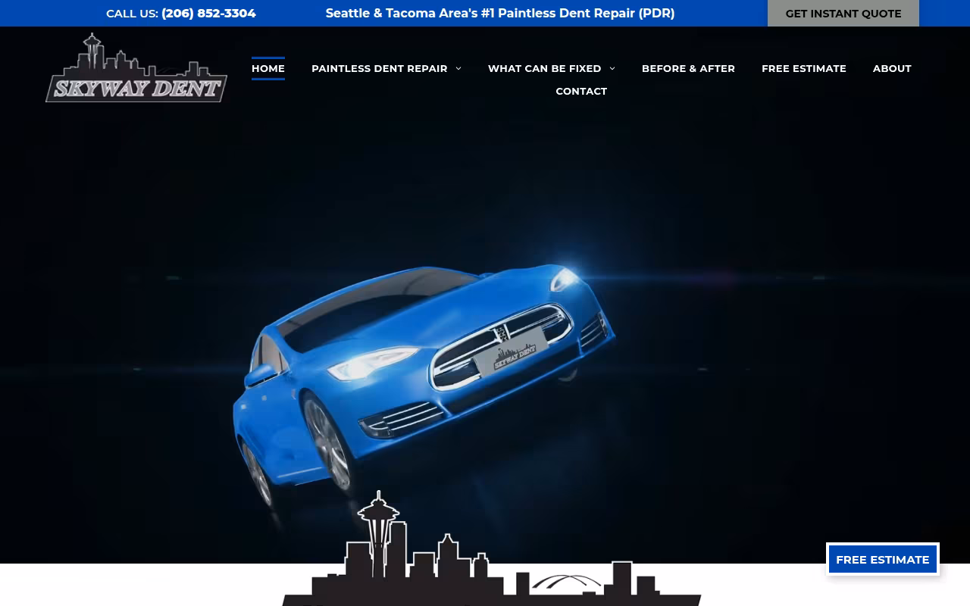Visit the About page

coord(892,68)
